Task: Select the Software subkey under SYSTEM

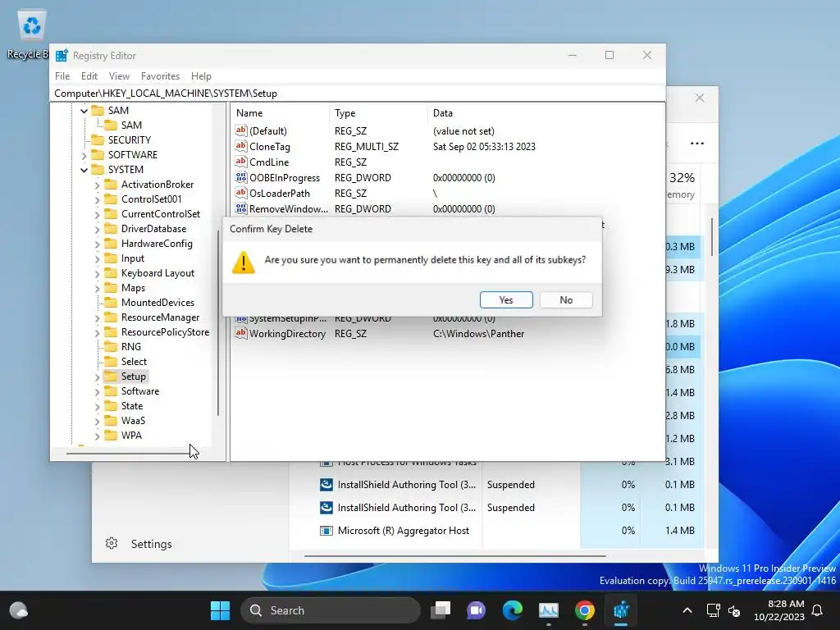Action: pyautogui.click(x=139, y=391)
